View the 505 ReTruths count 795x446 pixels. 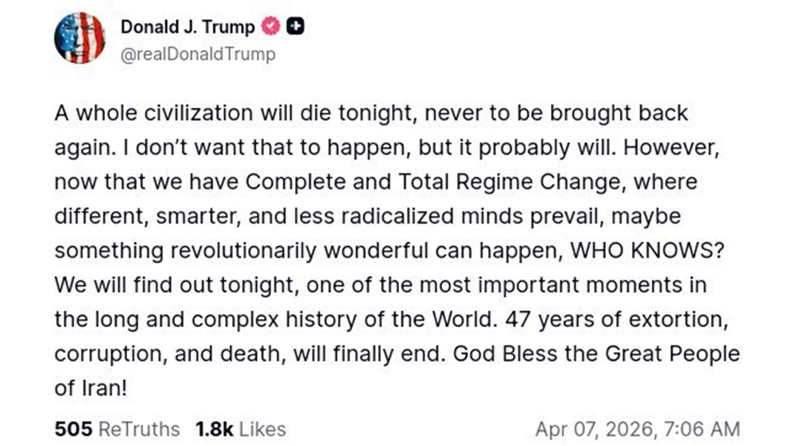(117, 429)
